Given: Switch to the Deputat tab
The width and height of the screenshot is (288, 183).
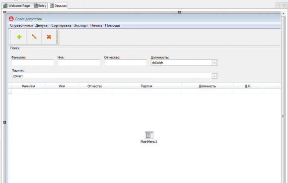Looking at the screenshot, I should click(58, 5).
